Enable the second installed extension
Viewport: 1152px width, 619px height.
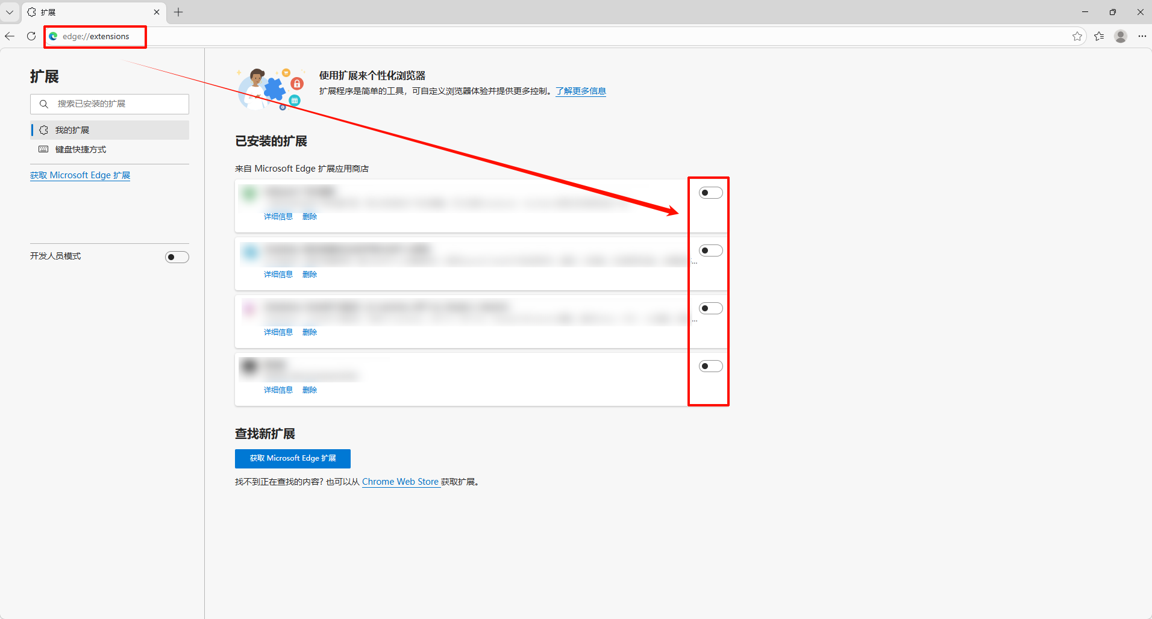coord(710,250)
